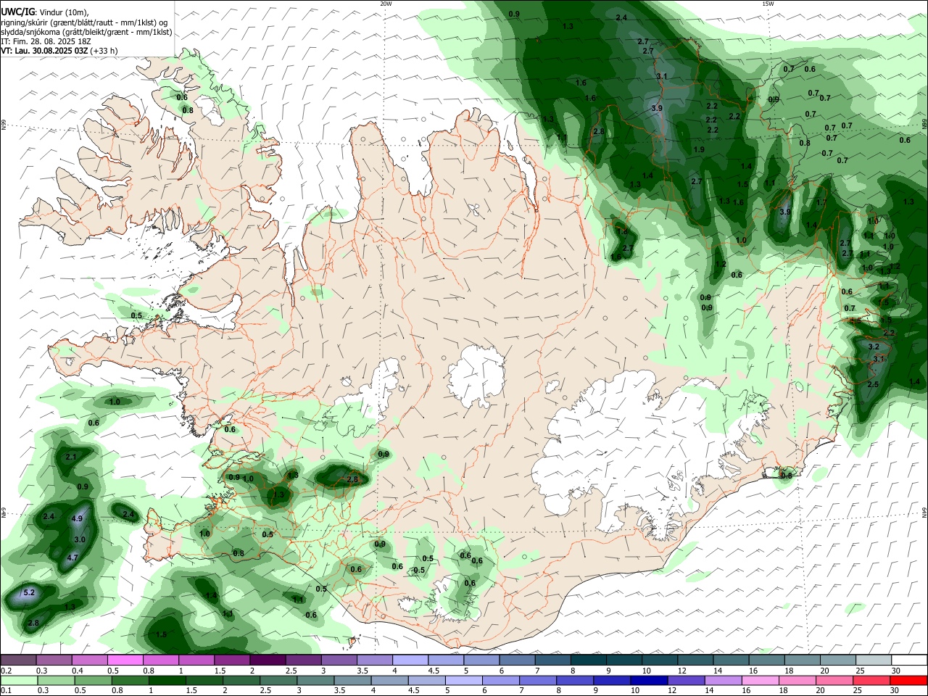Click the "30" label at the end of the top legend row
928x696 pixels.
pyautogui.click(x=895, y=671)
